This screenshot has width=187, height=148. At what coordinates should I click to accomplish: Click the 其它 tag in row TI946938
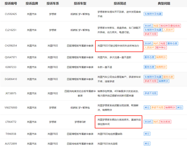[x=147, y=134]
